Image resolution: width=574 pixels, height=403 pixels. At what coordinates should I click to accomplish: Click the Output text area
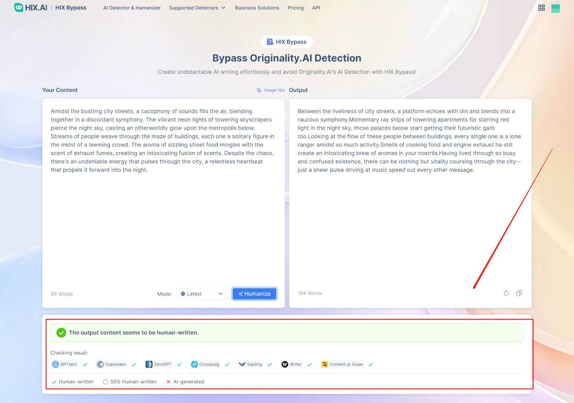410,193
